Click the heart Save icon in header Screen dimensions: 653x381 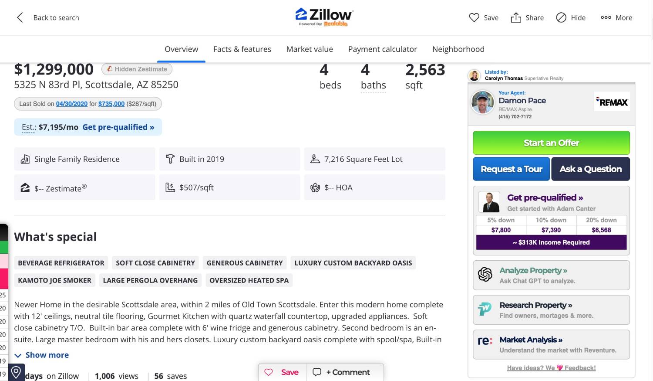[474, 17]
